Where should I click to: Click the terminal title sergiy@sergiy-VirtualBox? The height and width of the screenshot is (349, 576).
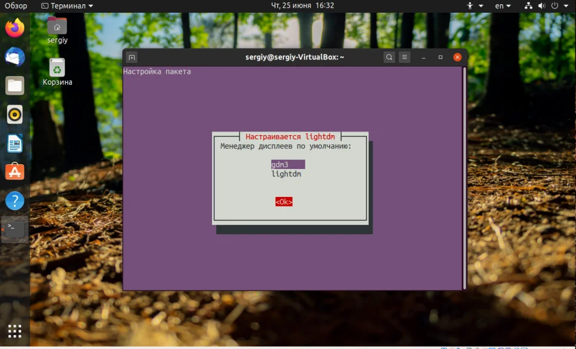(x=294, y=58)
